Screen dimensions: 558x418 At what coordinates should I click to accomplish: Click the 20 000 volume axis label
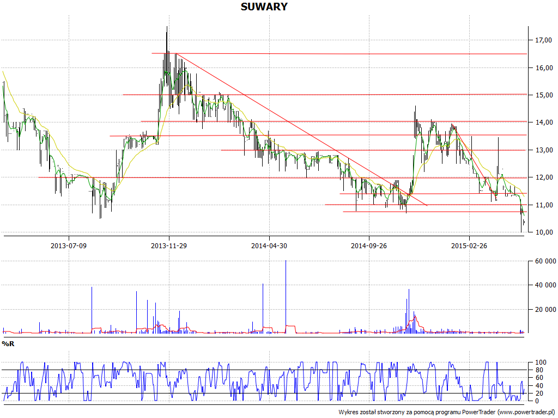(x=545, y=309)
